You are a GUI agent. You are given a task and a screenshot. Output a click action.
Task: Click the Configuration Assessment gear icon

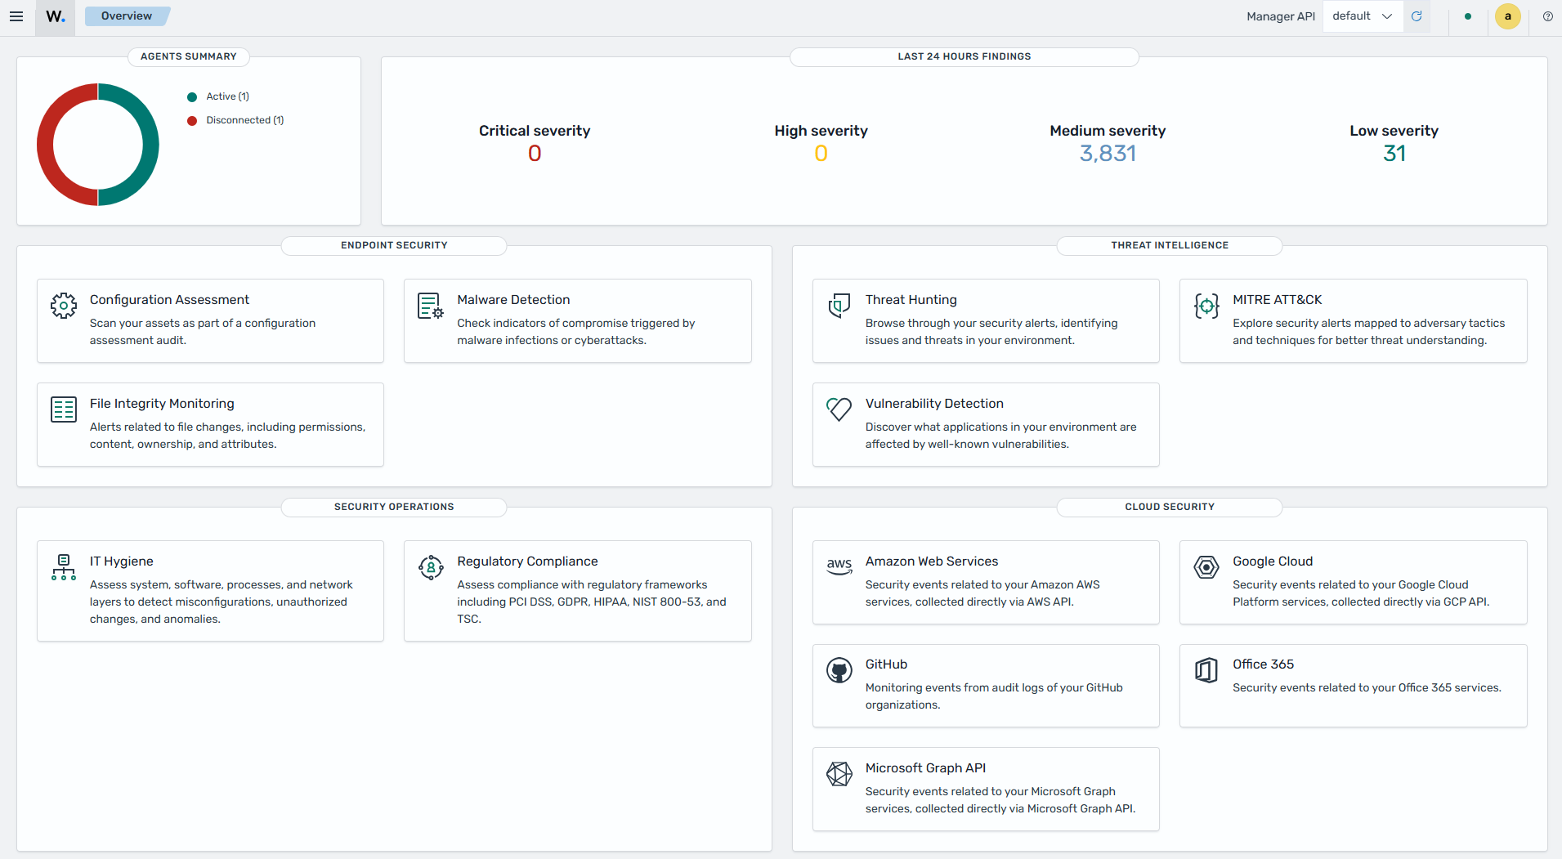point(64,306)
